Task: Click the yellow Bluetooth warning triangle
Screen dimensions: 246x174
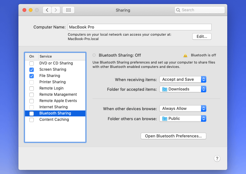Action: [x=185, y=55]
